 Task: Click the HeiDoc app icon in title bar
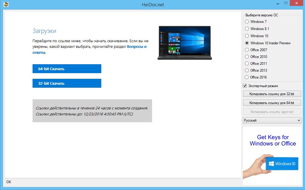pyautogui.click(x=6, y=4)
